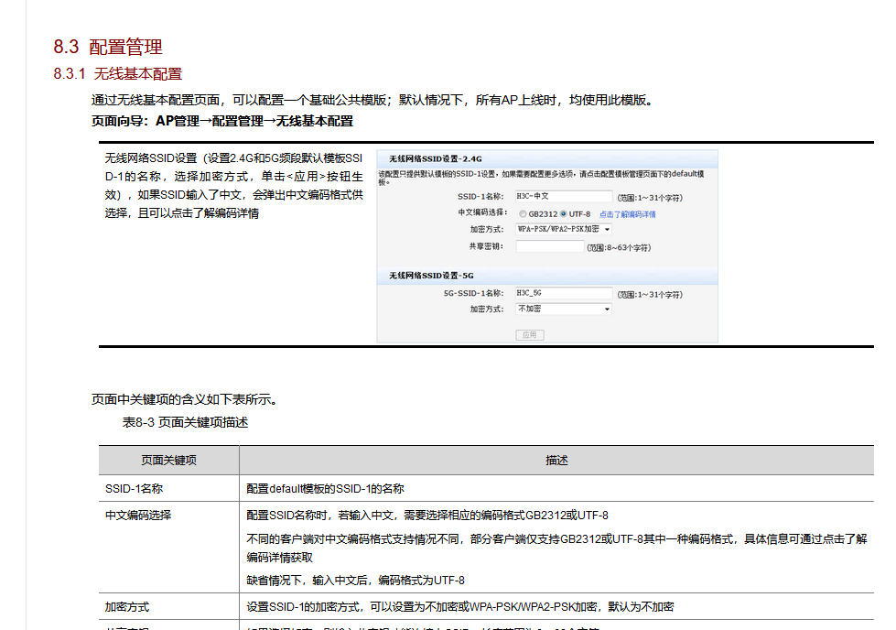896x630 pixels.
Task: Click the heading 8.3 配置管理
Action: point(108,47)
